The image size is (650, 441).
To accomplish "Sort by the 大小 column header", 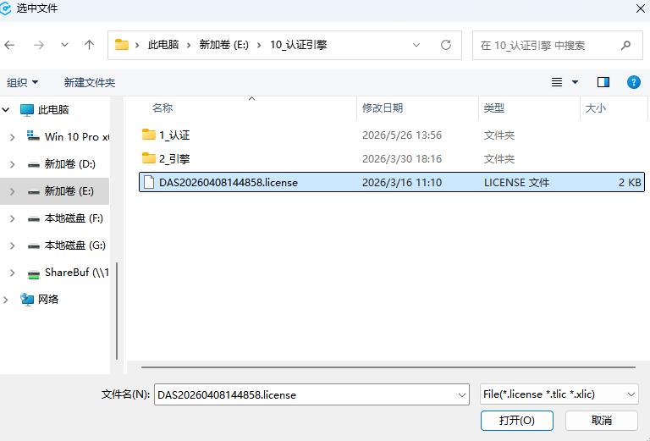I will point(596,108).
